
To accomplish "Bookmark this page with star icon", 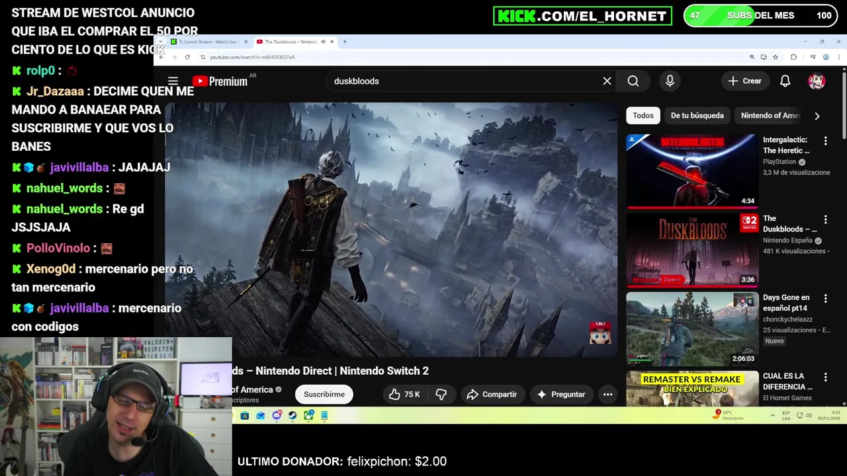I will [x=776, y=57].
